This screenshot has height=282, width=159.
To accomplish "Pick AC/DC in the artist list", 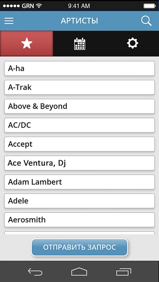I will click(79, 125).
